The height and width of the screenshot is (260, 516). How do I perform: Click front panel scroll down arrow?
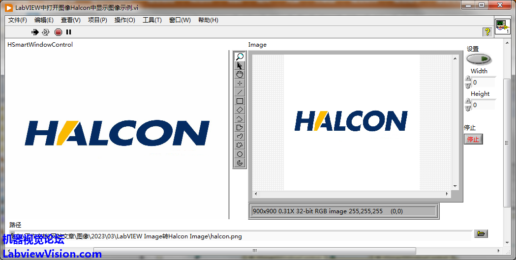click(507, 243)
